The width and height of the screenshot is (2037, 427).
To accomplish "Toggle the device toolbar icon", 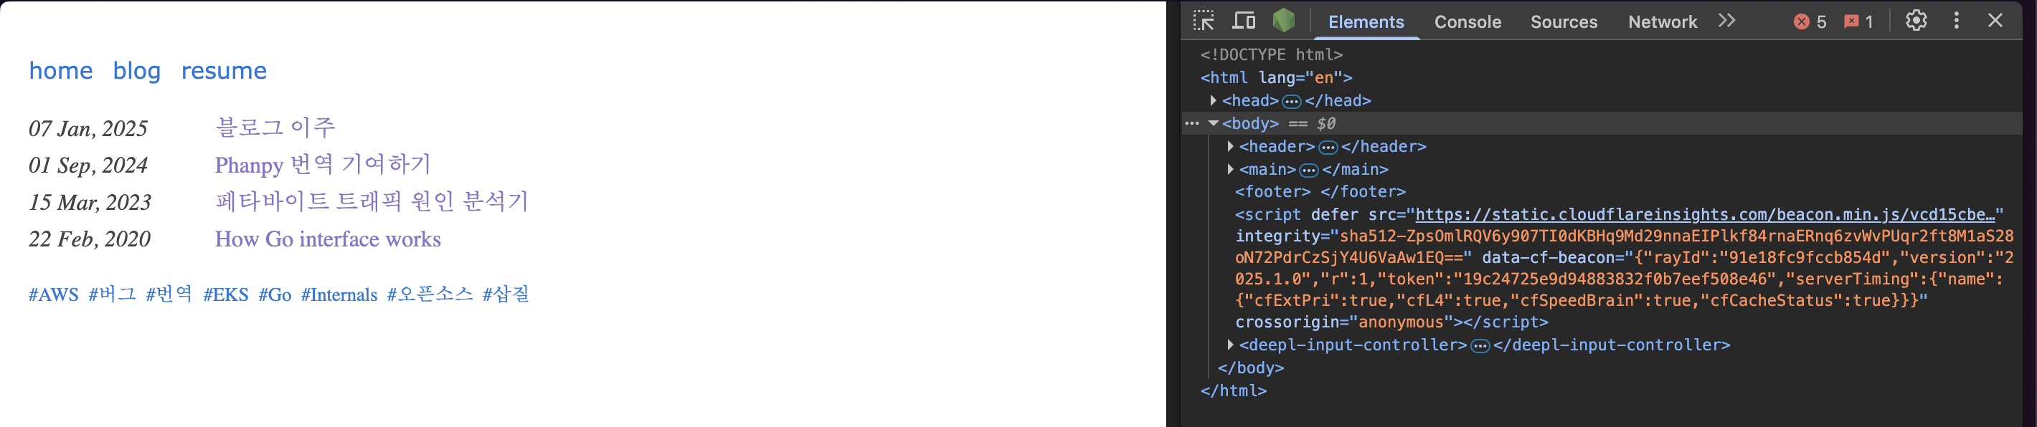I will tap(1244, 21).
